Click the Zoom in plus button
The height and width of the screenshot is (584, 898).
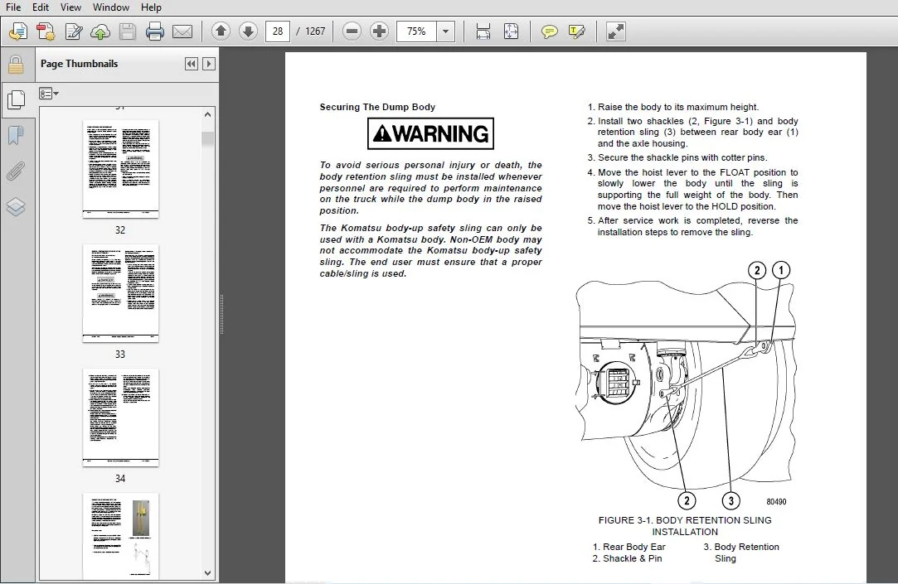(x=379, y=31)
